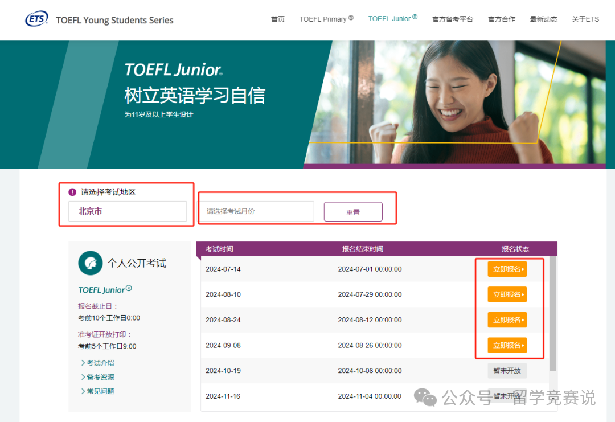The image size is (615, 422).
Task: Click the 考试时间 column header
Action: point(219,249)
